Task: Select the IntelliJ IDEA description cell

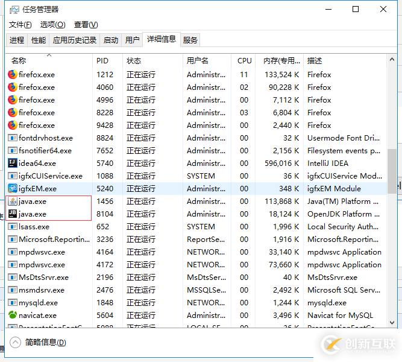Action: pos(328,164)
